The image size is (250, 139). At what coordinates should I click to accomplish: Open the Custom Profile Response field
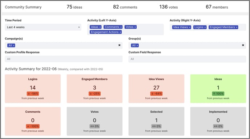(64, 59)
